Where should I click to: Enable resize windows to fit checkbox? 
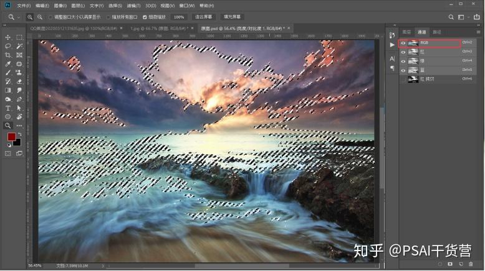coord(50,17)
